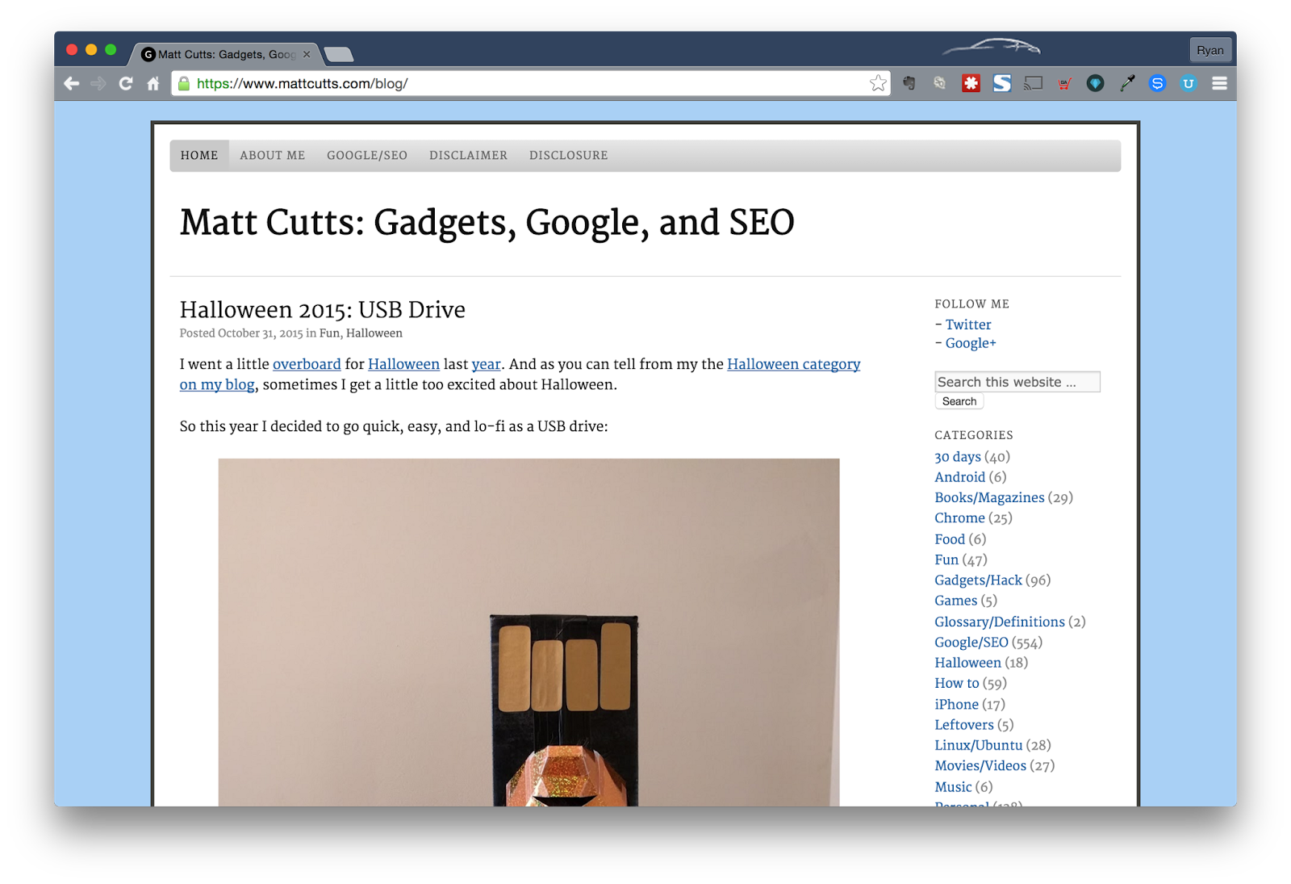
Task: Click the grey SEO gears extension icon
Action: coord(940,83)
